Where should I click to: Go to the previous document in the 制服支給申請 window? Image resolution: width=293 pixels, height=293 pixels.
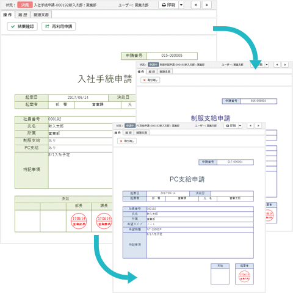[x=277, y=65]
